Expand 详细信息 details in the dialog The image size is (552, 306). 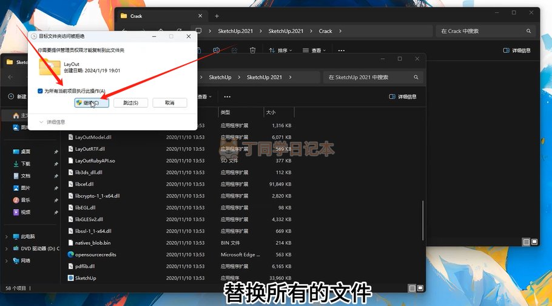point(41,122)
